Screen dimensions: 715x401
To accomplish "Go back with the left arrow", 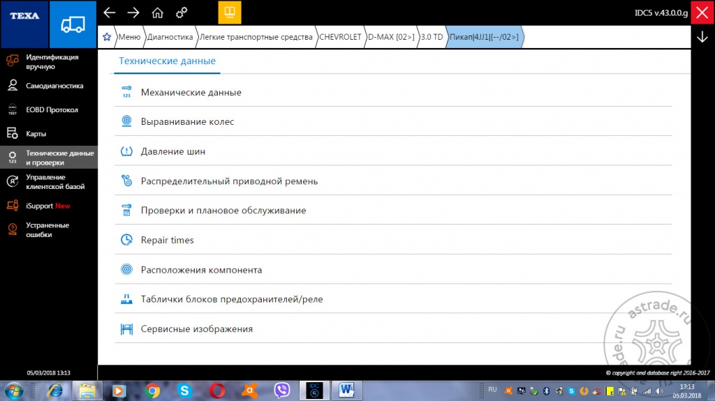I will coord(110,13).
